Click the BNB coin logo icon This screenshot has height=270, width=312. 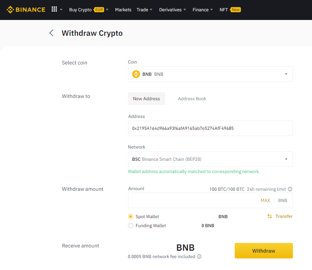[136, 74]
